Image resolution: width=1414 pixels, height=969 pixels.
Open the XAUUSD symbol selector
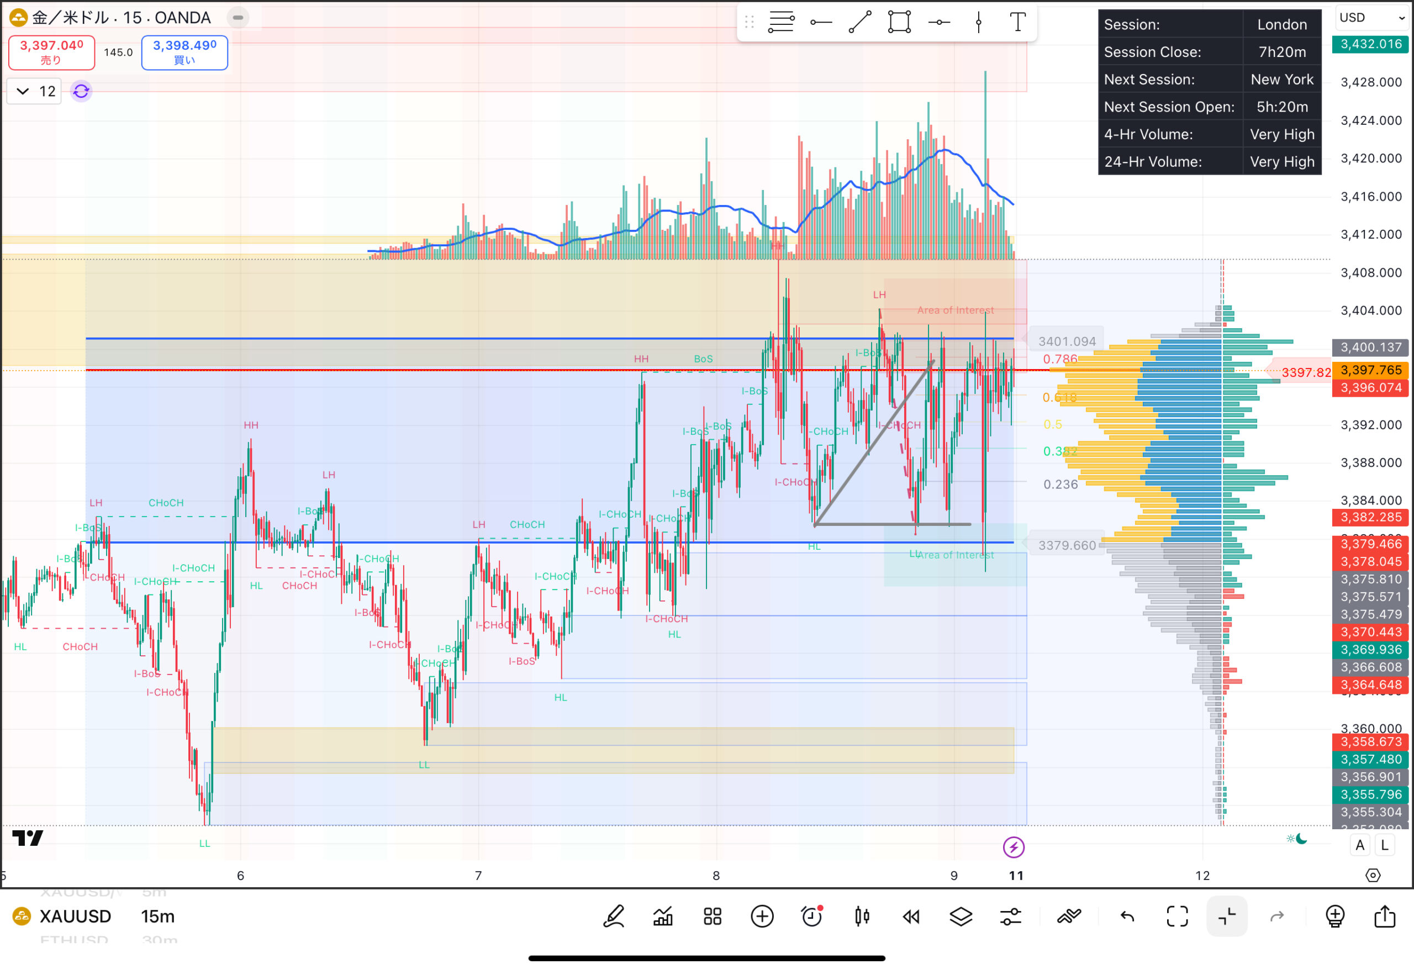point(75,916)
